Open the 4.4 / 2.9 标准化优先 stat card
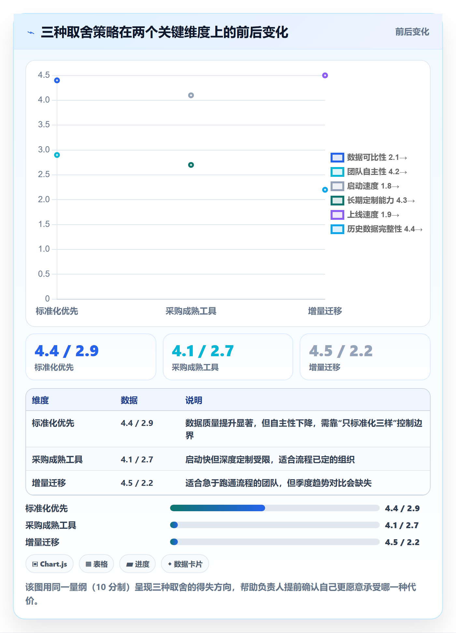Viewport: 456px width, 633px height. click(91, 357)
